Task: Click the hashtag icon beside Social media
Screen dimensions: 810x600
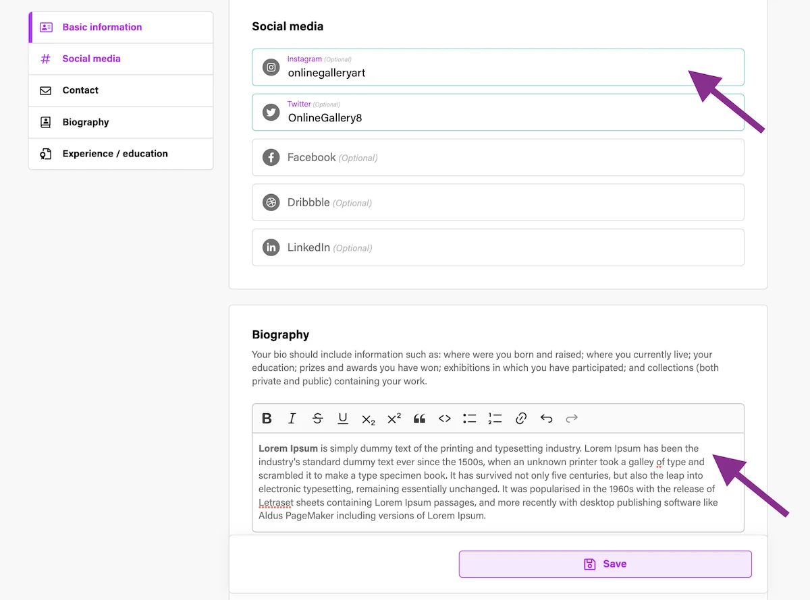Action: 46,59
